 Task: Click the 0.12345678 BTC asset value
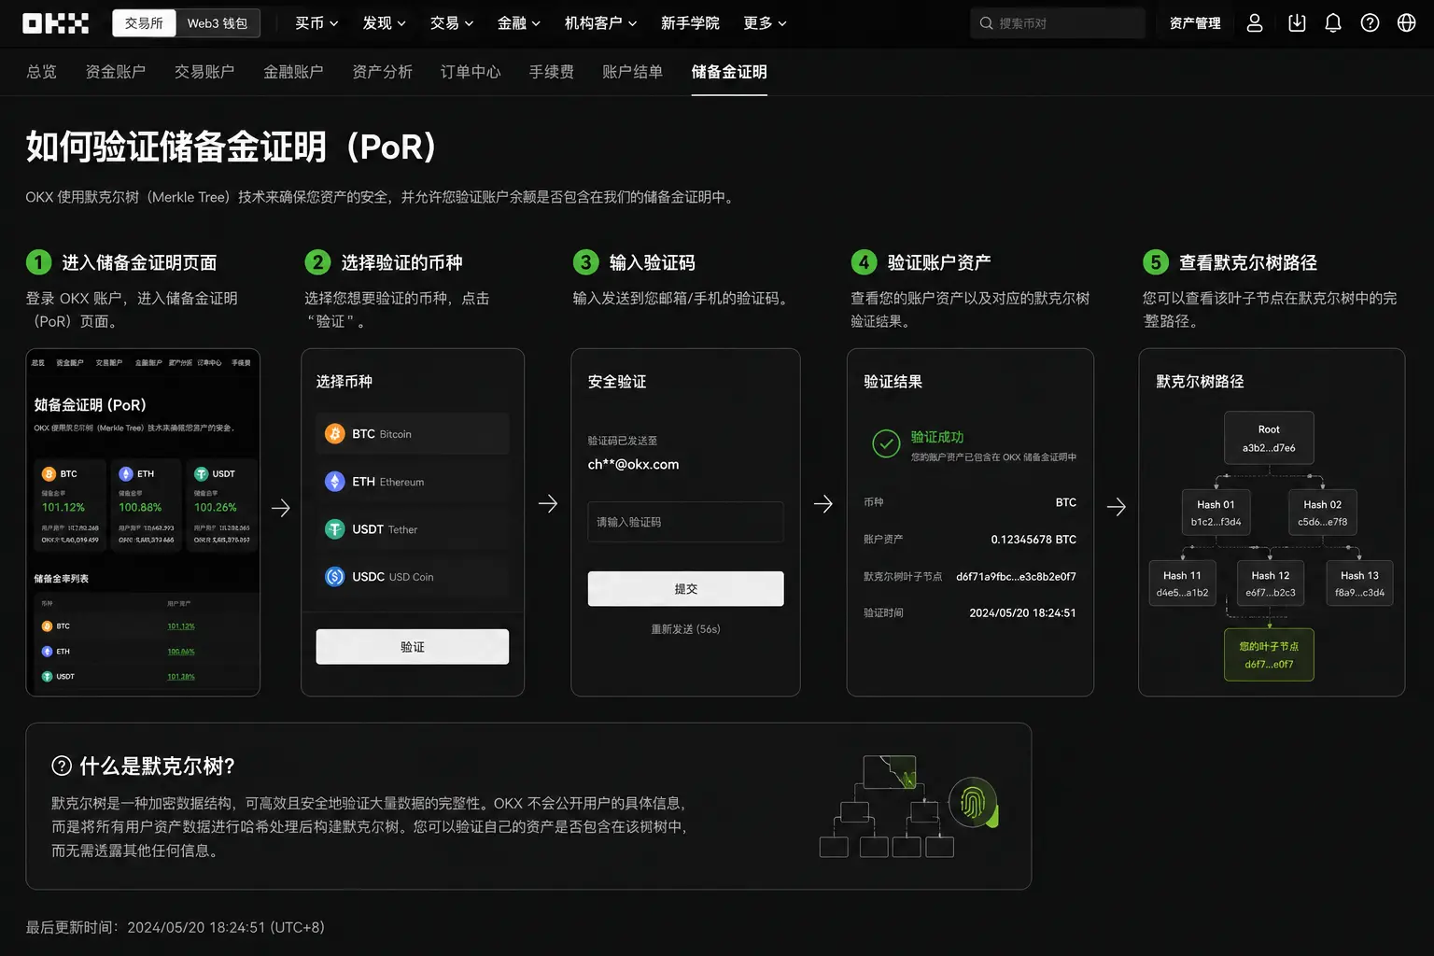coord(1033,540)
